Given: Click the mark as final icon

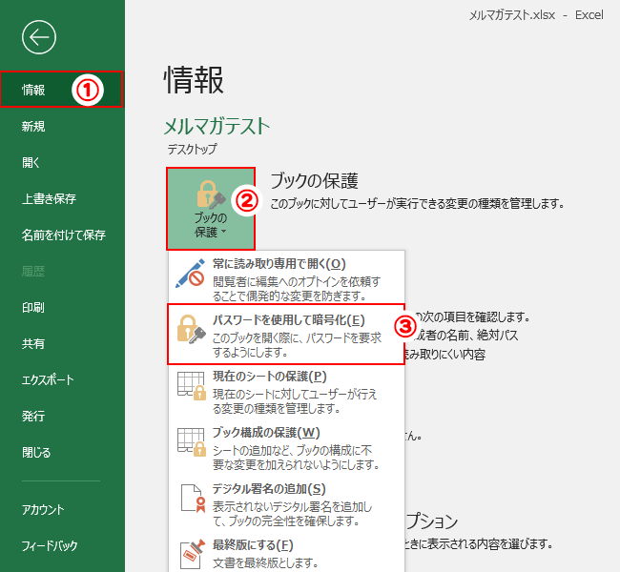Looking at the screenshot, I should pyautogui.click(x=192, y=553).
